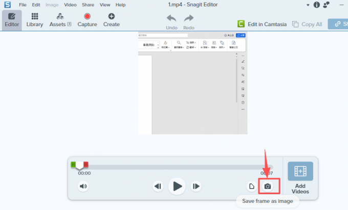Image resolution: width=348 pixels, height=210 pixels.
Task: Open the Video menu
Action: (x=70, y=5)
